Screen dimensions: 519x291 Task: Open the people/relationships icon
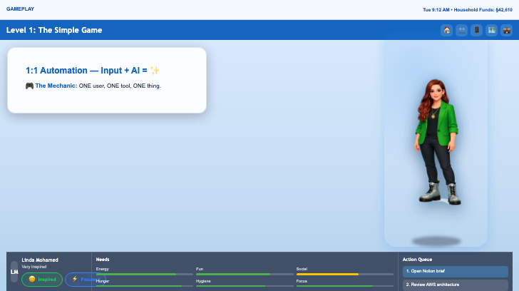point(462,30)
